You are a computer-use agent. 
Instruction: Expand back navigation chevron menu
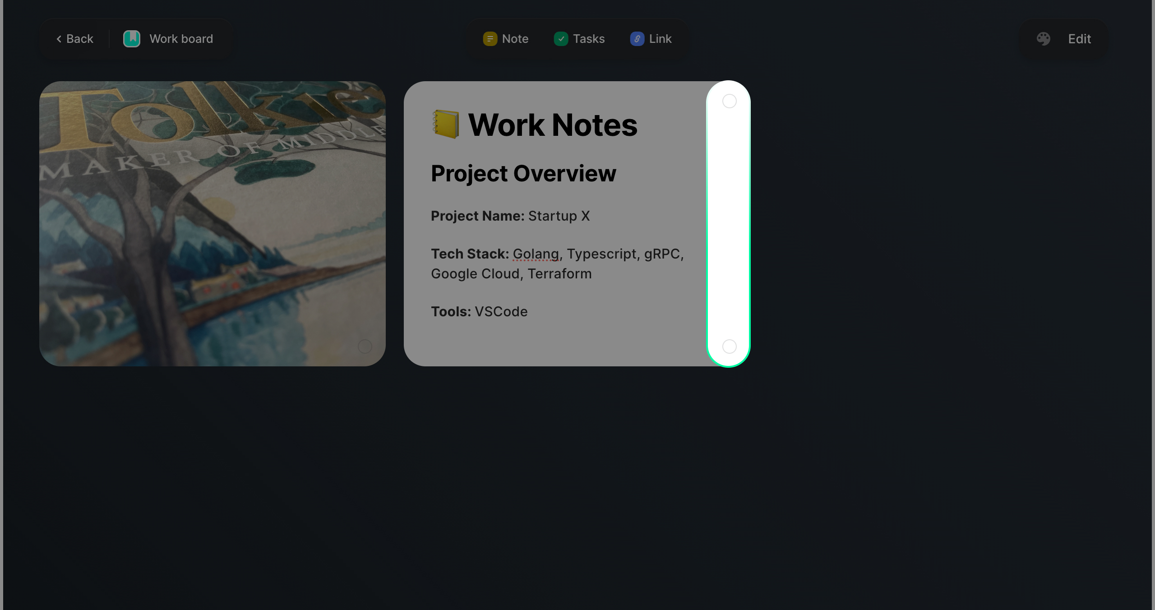[x=58, y=39]
